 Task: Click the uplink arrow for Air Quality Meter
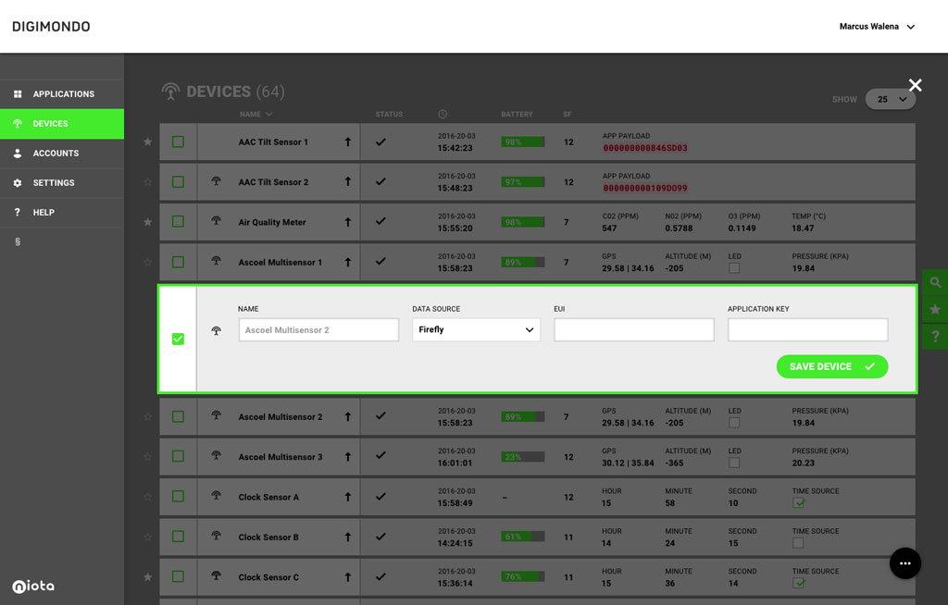(x=348, y=222)
